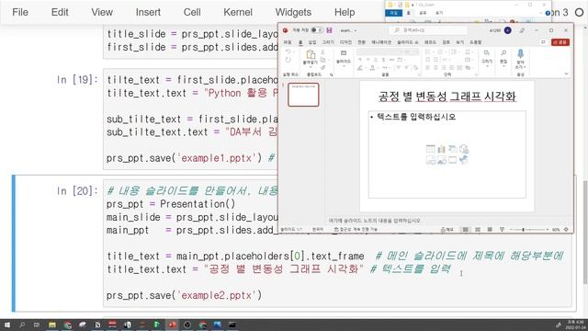Viewport: 588px width, 331px height.
Task: Switch to the 디자인 ribbon tab
Action: click(x=345, y=42)
